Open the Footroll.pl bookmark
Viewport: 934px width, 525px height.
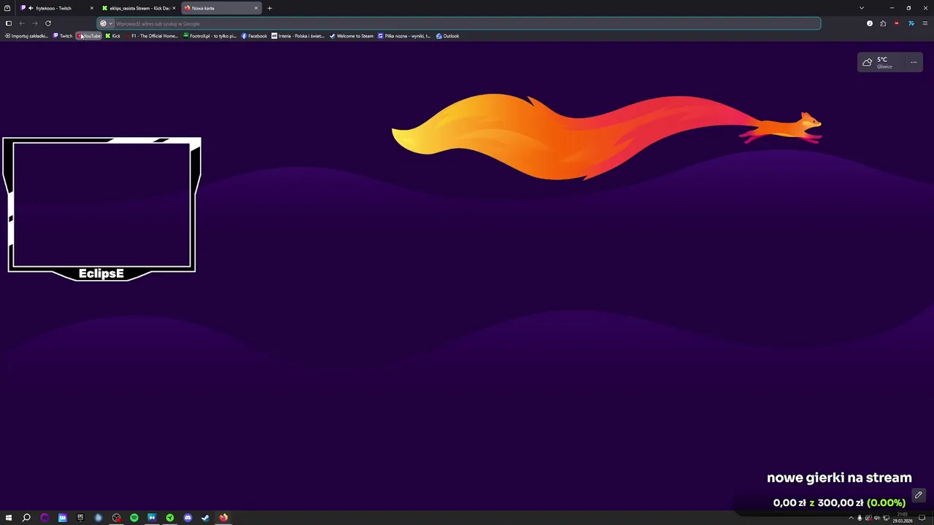tap(210, 36)
